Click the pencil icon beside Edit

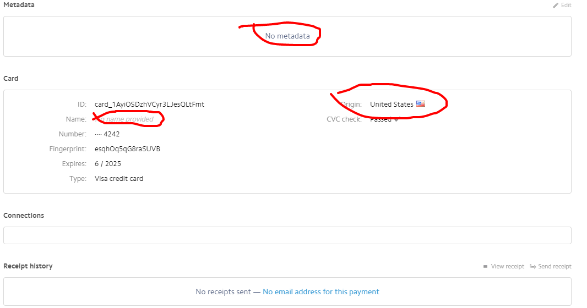point(556,5)
